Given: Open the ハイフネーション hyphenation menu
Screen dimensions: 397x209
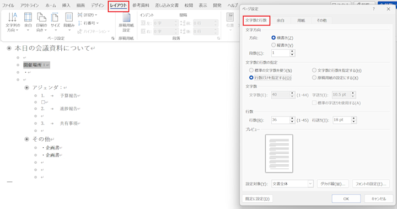Looking at the screenshot, I should 94,31.
